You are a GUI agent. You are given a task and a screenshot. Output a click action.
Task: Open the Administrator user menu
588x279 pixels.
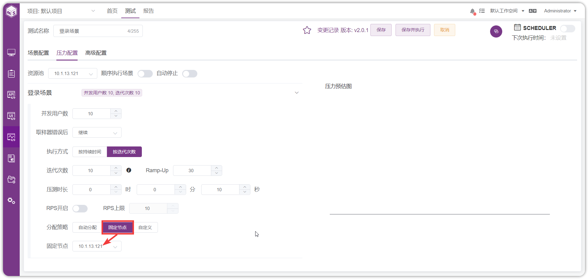(x=560, y=11)
